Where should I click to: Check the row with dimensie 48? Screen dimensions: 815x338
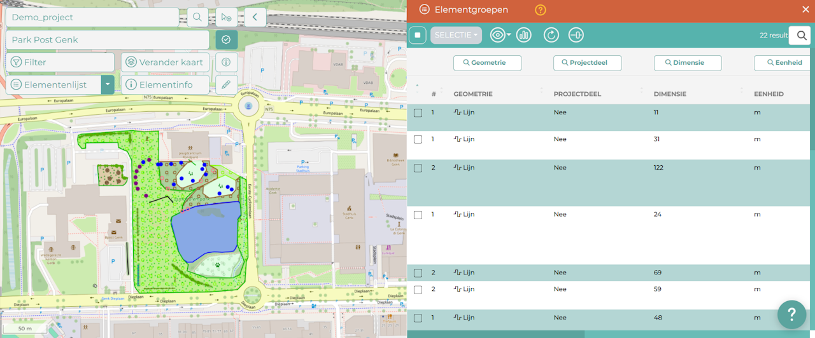418,318
